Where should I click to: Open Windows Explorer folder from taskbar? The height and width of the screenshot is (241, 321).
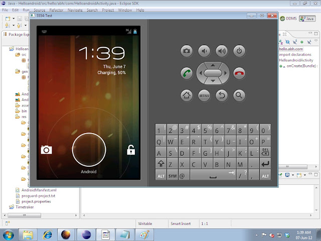click(28, 235)
